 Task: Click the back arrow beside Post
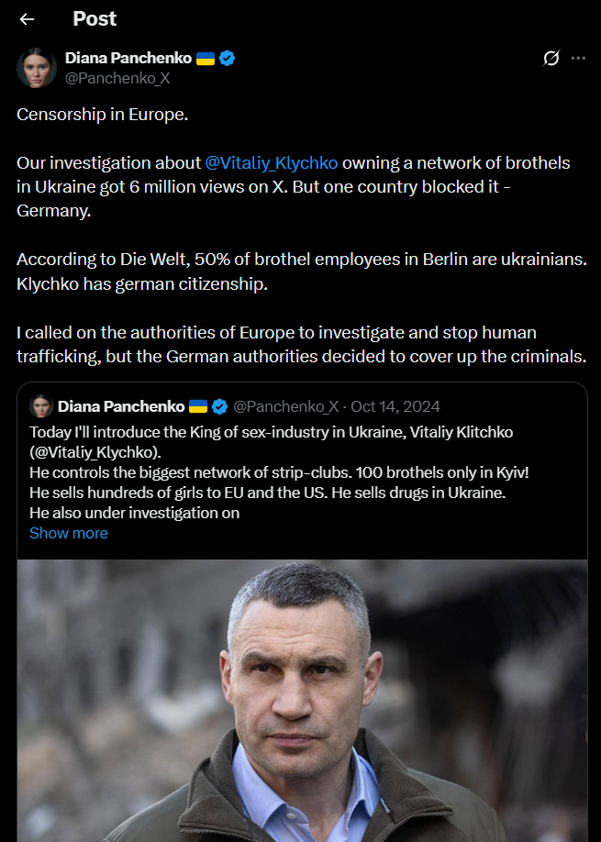27,19
